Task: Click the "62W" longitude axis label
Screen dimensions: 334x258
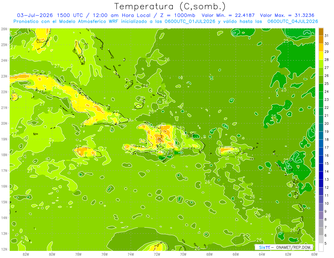Action: click(x=288, y=254)
